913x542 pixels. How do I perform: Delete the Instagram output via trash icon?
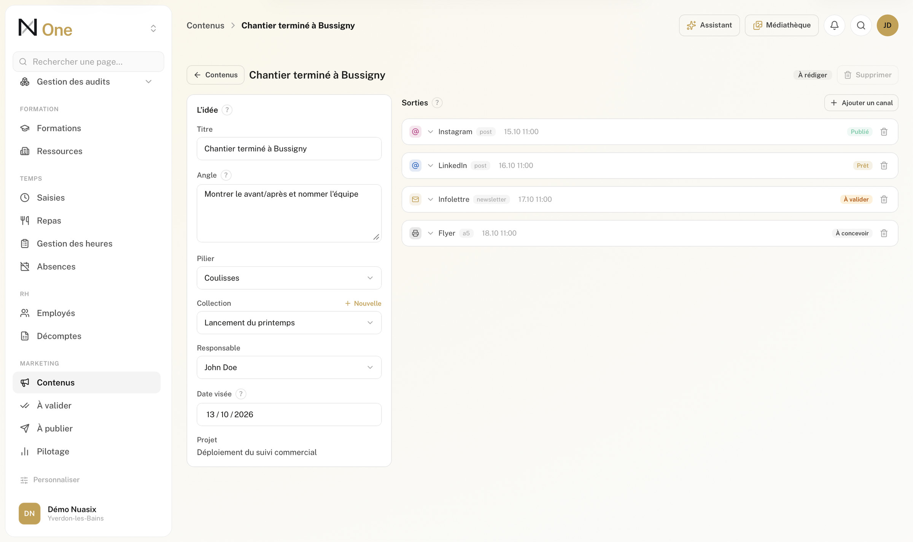(884, 132)
